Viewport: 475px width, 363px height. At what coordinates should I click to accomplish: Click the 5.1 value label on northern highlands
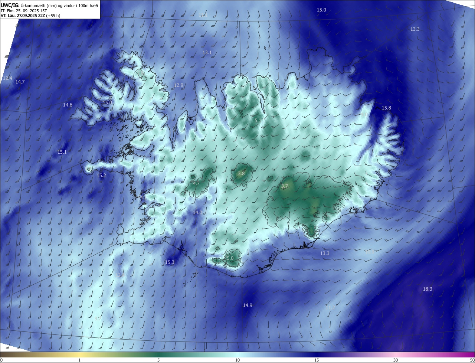point(258,121)
